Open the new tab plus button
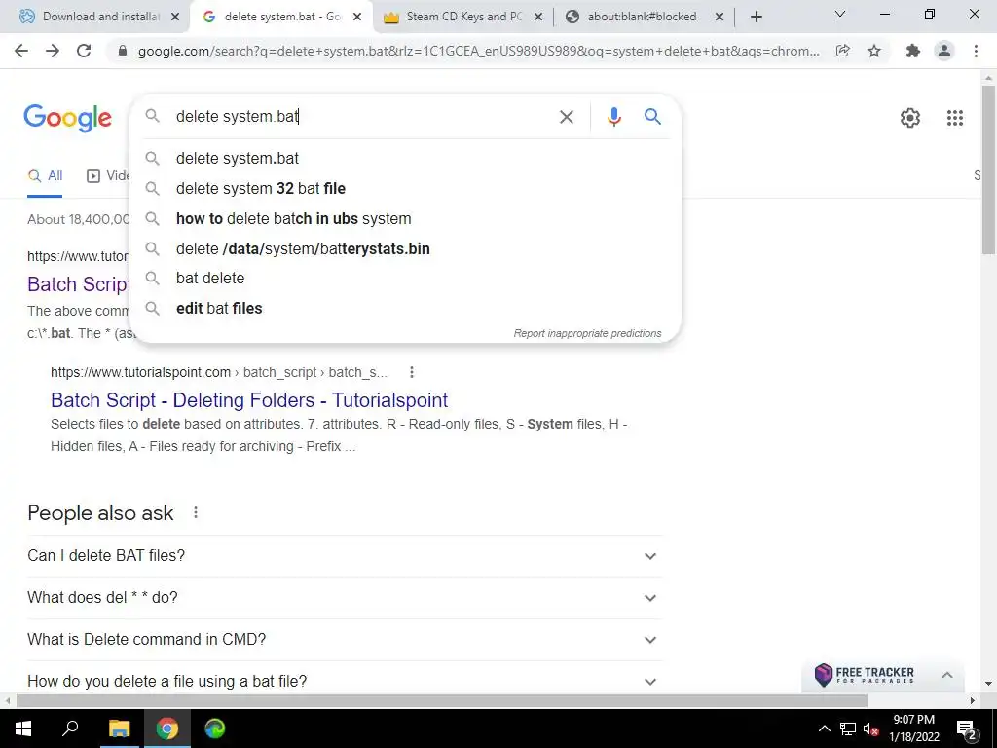997x748 pixels. 756,17
